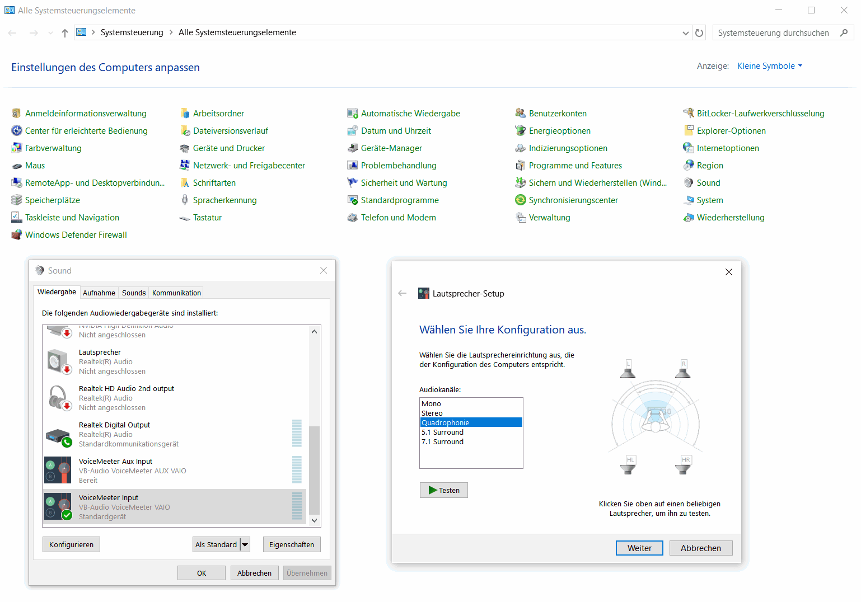The height and width of the screenshot is (602, 861).
Task: Click Abbrechen in Lautsprecher-Setup
Action: 701,548
